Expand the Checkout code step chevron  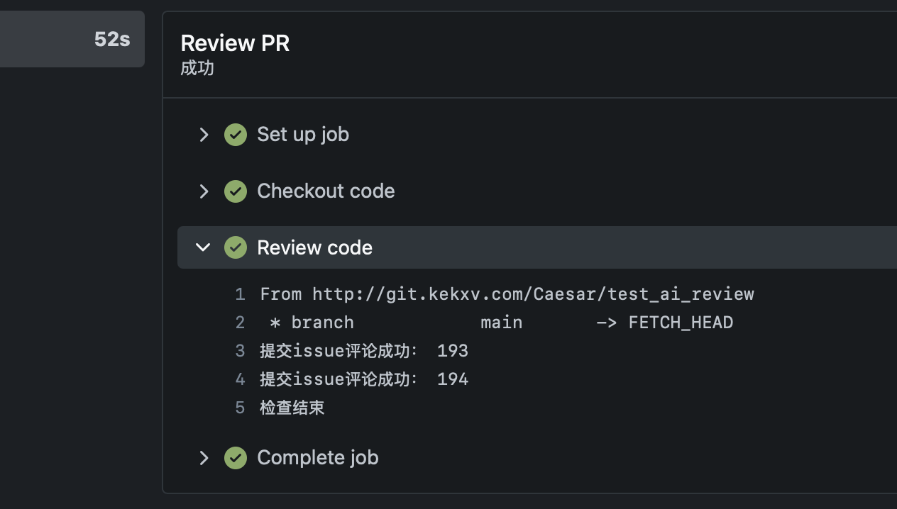click(204, 191)
